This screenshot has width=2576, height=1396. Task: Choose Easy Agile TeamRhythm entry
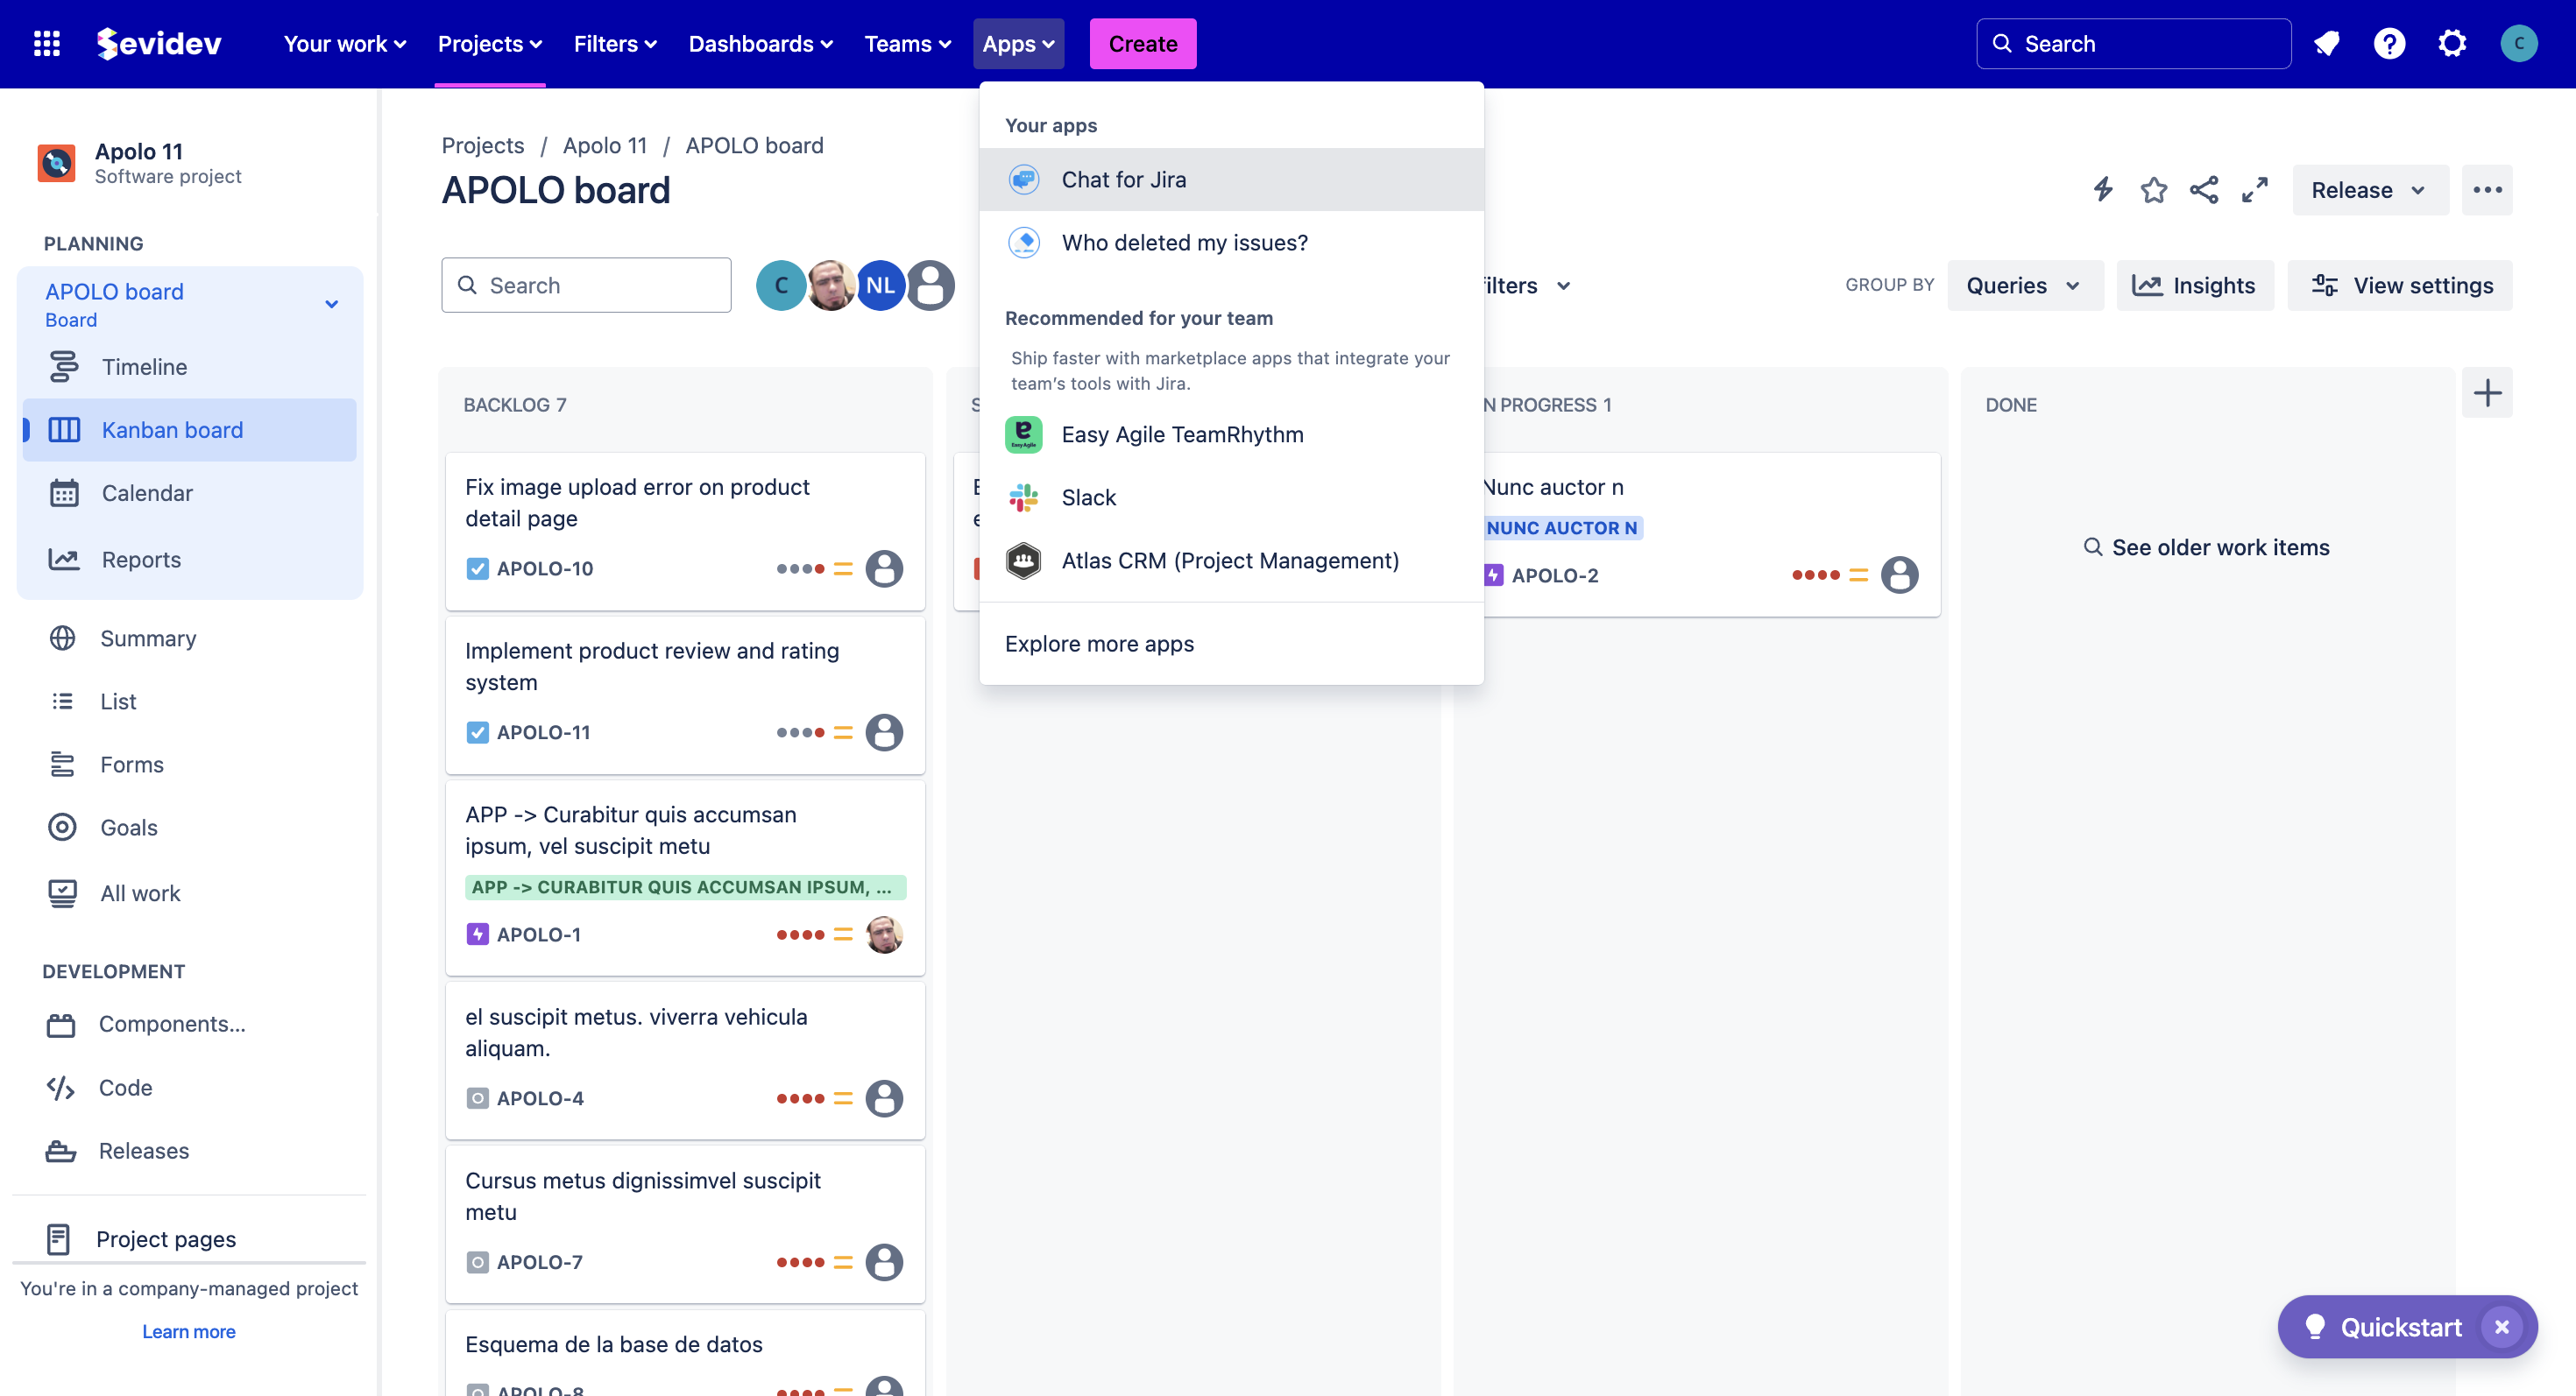1231,434
